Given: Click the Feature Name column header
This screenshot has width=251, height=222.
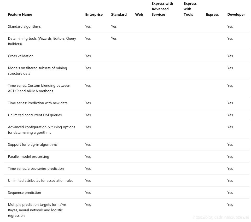Looking at the screenshot, I should click(20, 14).
